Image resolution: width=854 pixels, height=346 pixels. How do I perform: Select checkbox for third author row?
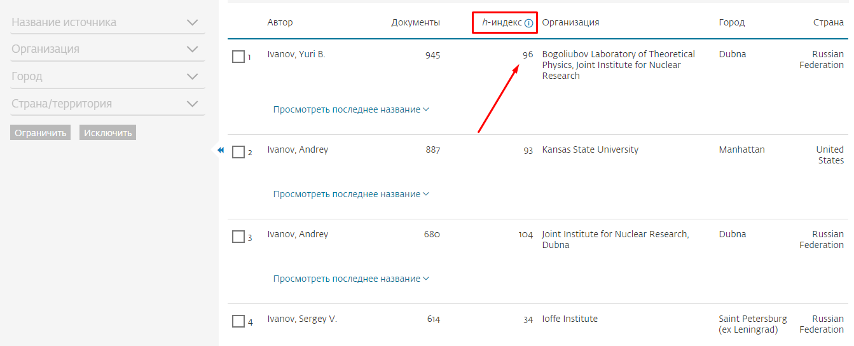point(238,237)
